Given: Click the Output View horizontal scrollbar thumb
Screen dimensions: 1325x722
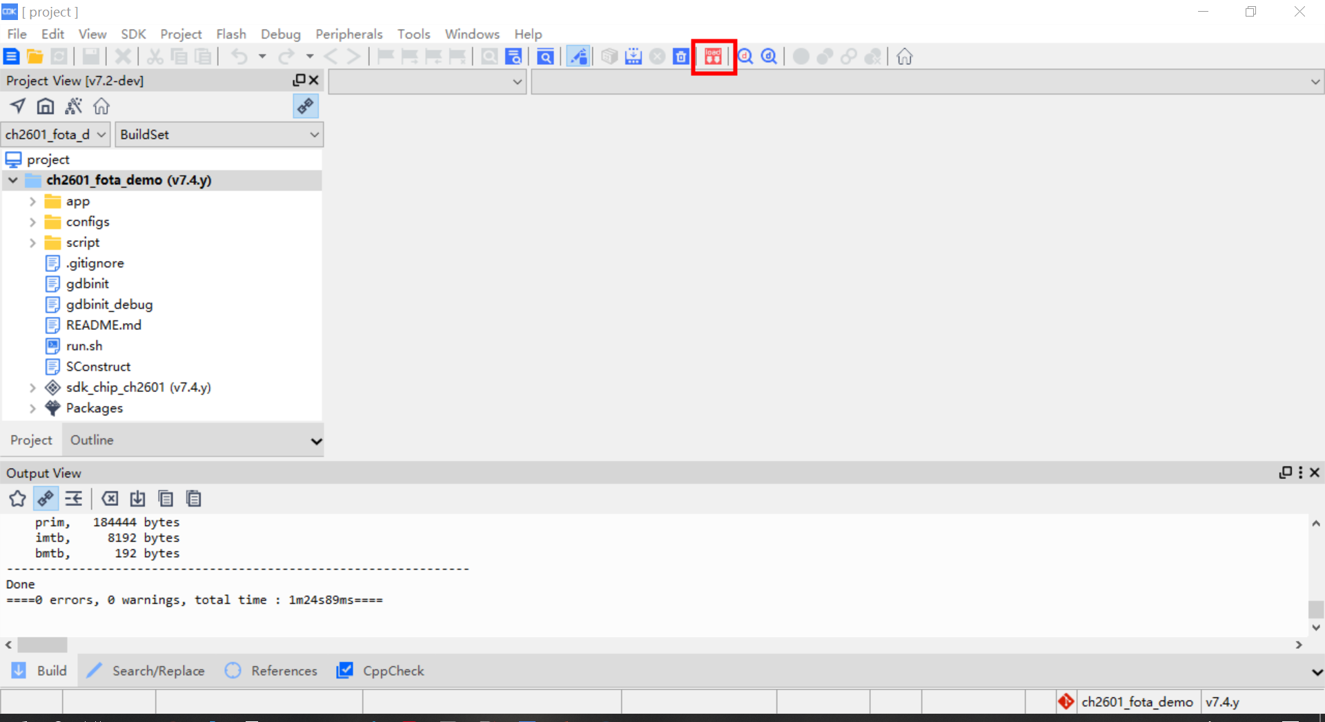Looking at the screenshot, I should (42, 645).
